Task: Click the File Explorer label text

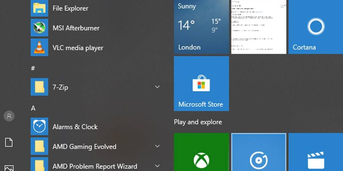Action: pos(70,9)
